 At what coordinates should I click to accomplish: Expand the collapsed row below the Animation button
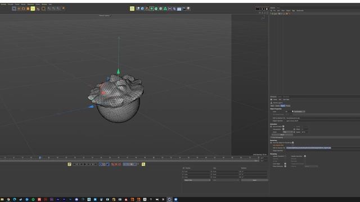[315, 137]
